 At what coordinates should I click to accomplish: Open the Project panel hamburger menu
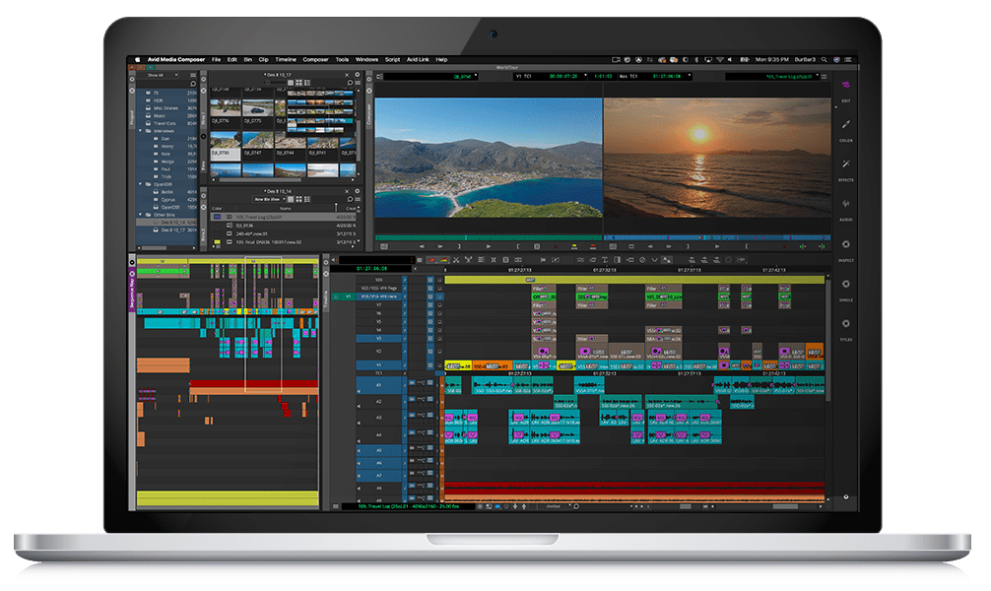point(193,75)
